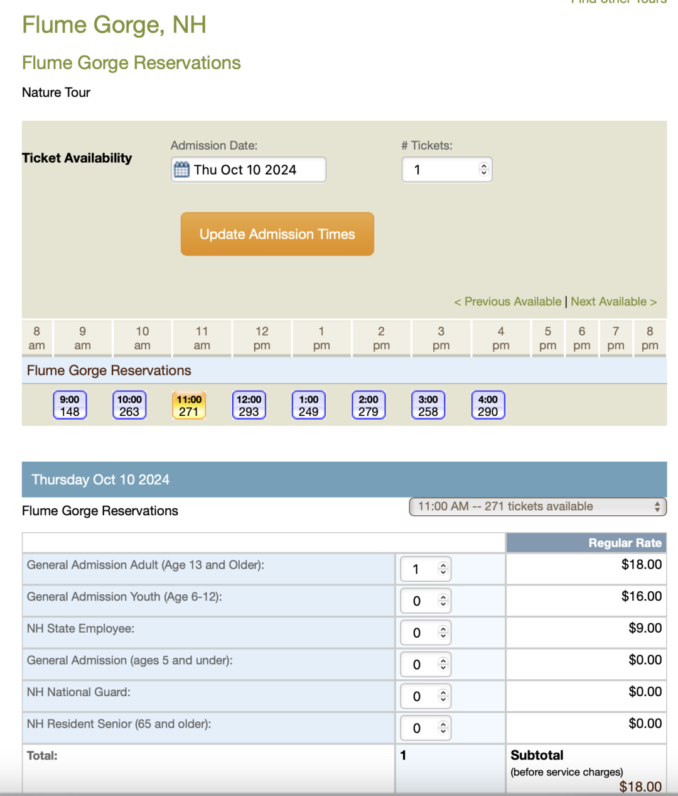Click the 8 am timeline header

[x=37, y=338]
